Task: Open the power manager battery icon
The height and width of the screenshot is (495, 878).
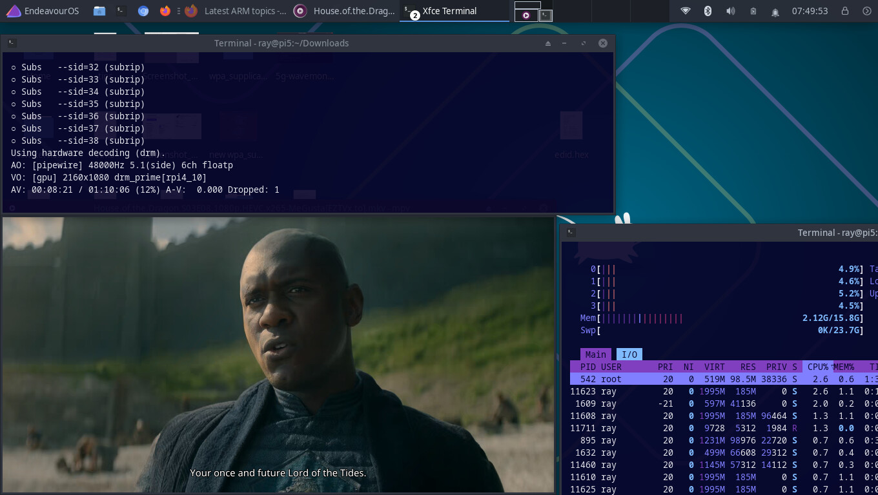Action: tap(753, 11)
